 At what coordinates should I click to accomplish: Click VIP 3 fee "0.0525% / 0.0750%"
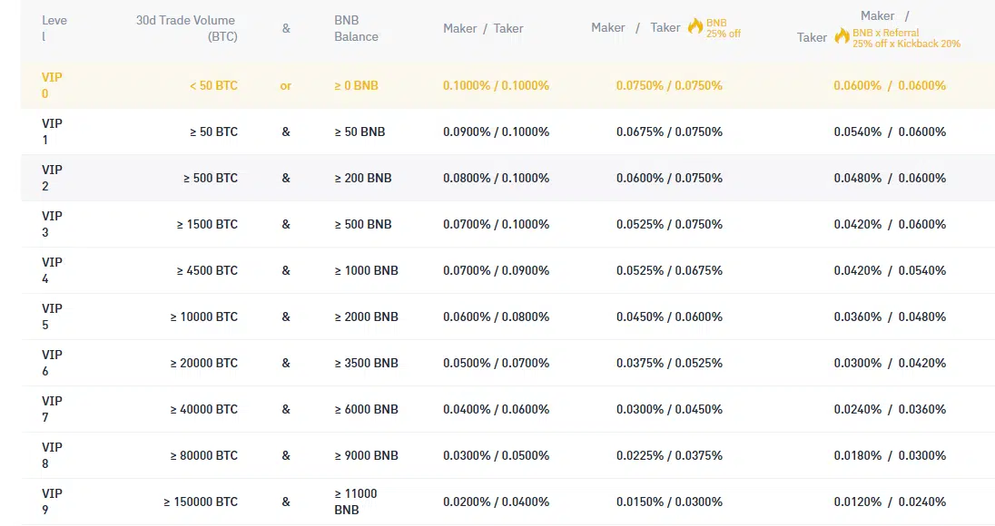(669, 224)
